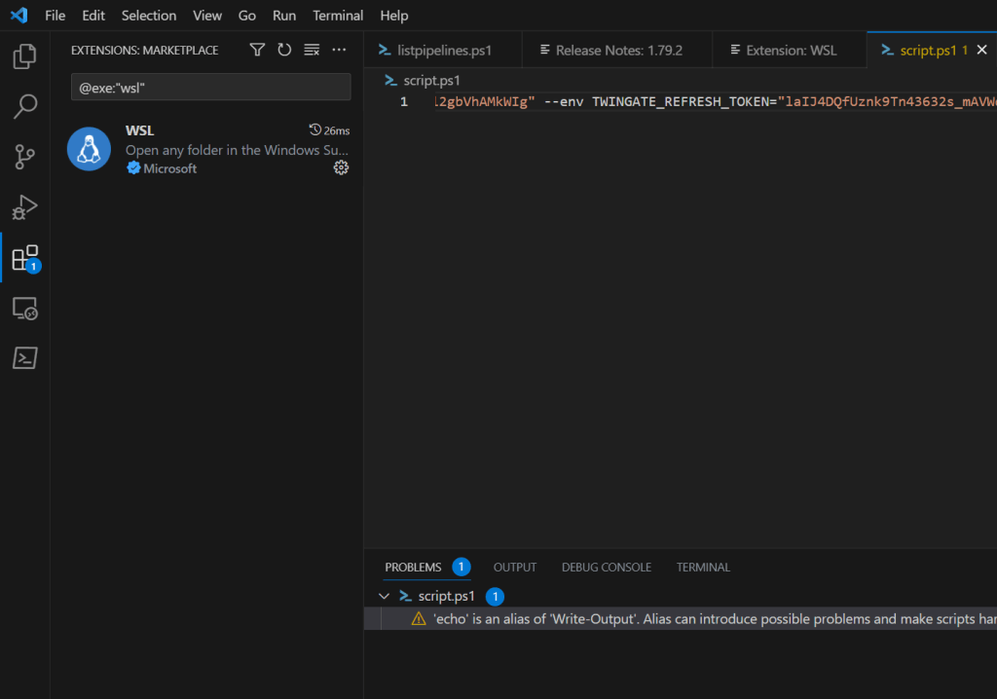Click the --env flag in editor line
Image resolution: width=997 pixels, height=699 pixels.
[564, 102]
